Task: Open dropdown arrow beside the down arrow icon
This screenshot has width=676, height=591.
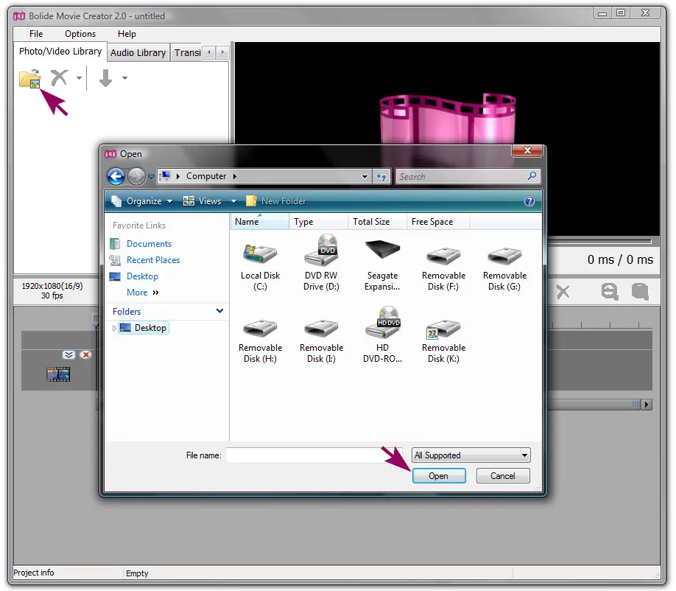Action: (x=124, y=78)
